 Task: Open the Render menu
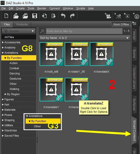pyautogui.click(x=42, y=9)
